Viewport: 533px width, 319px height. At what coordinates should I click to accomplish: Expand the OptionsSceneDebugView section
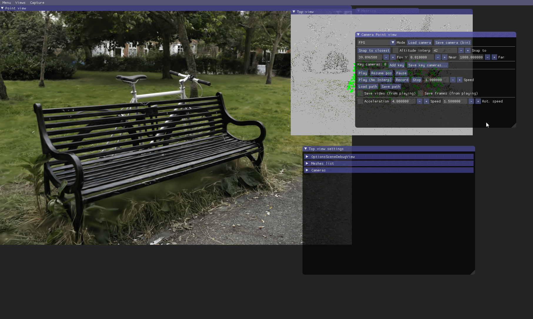pyautogui.click(x=389, y=157)
